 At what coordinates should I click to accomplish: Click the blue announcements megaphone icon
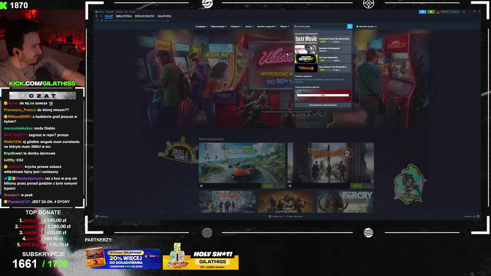point(422,12)
